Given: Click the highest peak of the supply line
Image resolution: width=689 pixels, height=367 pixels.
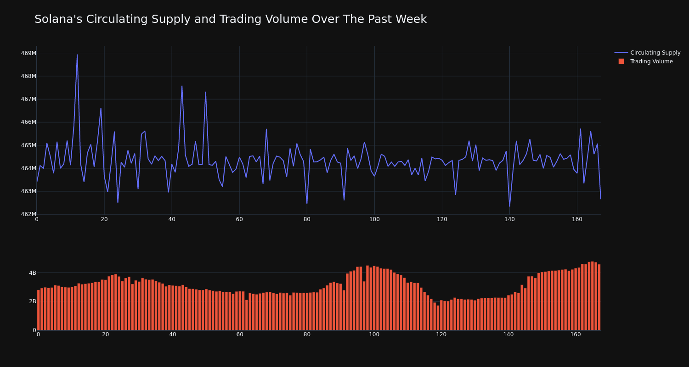Looking at the screenshot, I should click(x=77, y=55).
